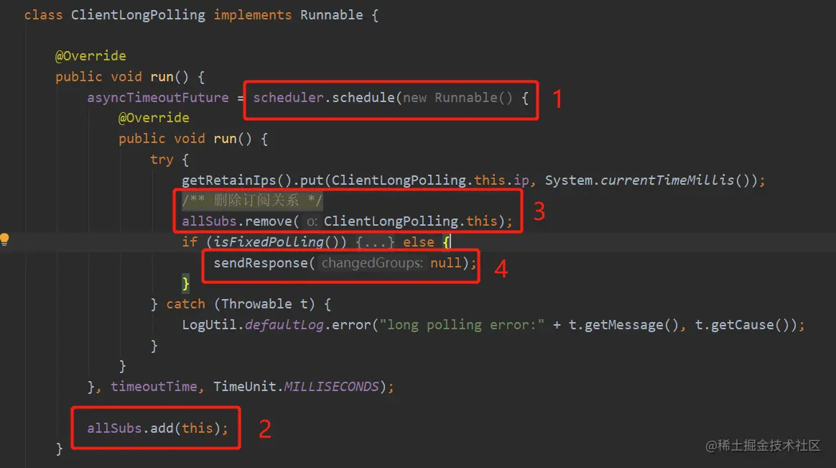
Task: Click the top @Override annotation
Action: (x=90, y=56)
